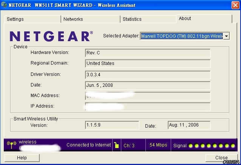Click the Hardware Version label

coord(50,52)
